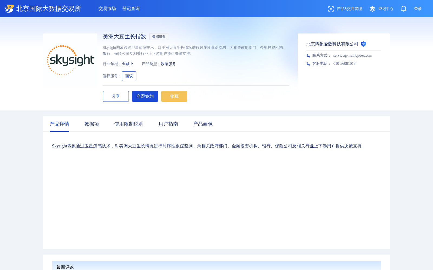The image size is (433, 270).
Task: Click the product detail description paragraph
Action: pos(209,146)
